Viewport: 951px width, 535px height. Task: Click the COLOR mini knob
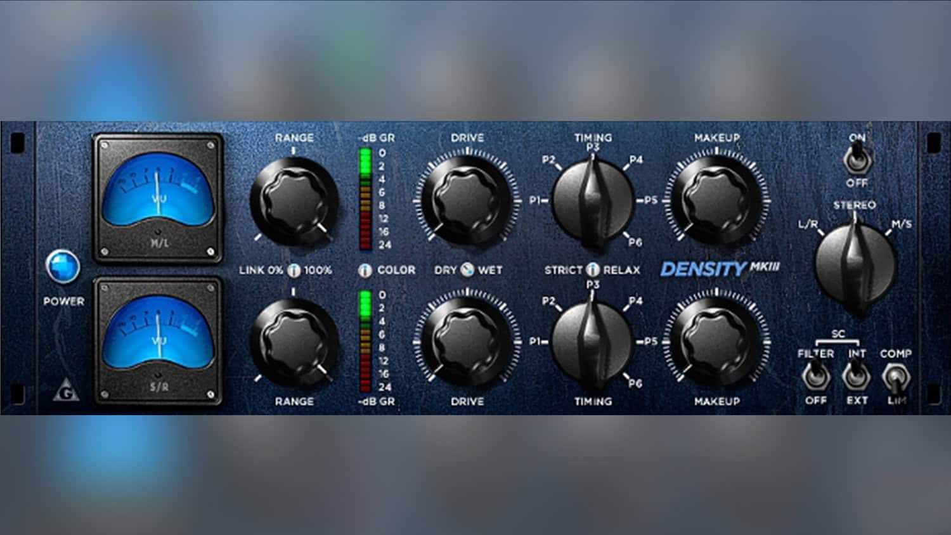[365, 270]
